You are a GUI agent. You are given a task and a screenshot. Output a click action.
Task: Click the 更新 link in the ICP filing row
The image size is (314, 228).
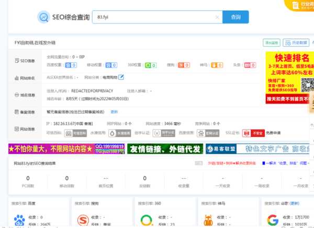tap(114, 112)
